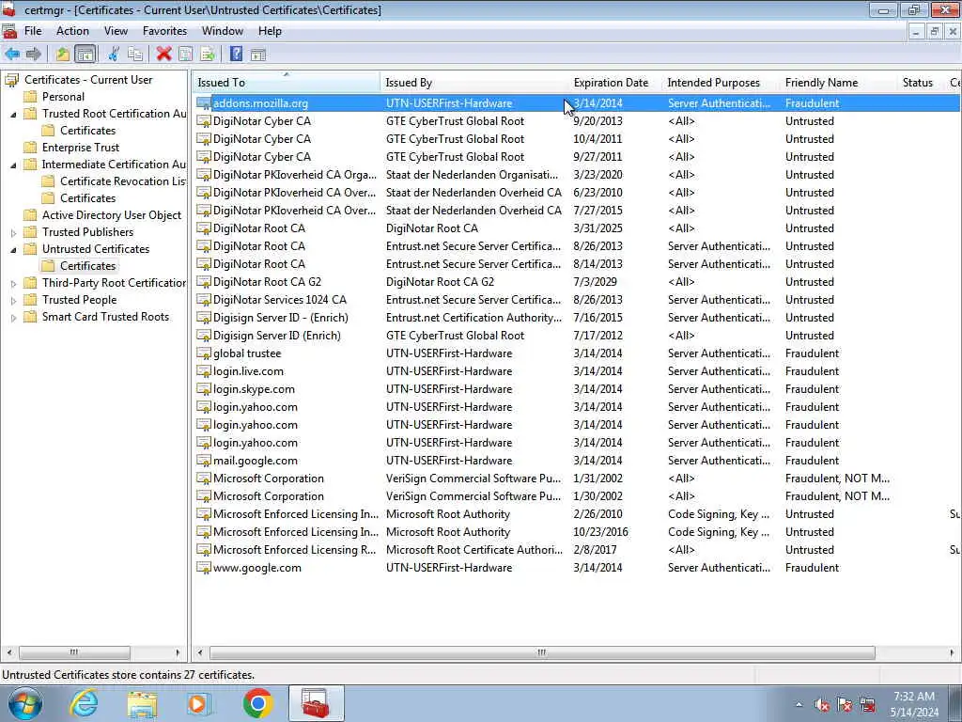Sort by the Issued To column header
The image size is (962, 722).
click(286, 83)
